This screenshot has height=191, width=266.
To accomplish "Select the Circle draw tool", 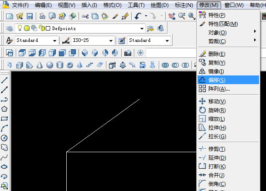I will pyautogui.click(x=5, y=138).
